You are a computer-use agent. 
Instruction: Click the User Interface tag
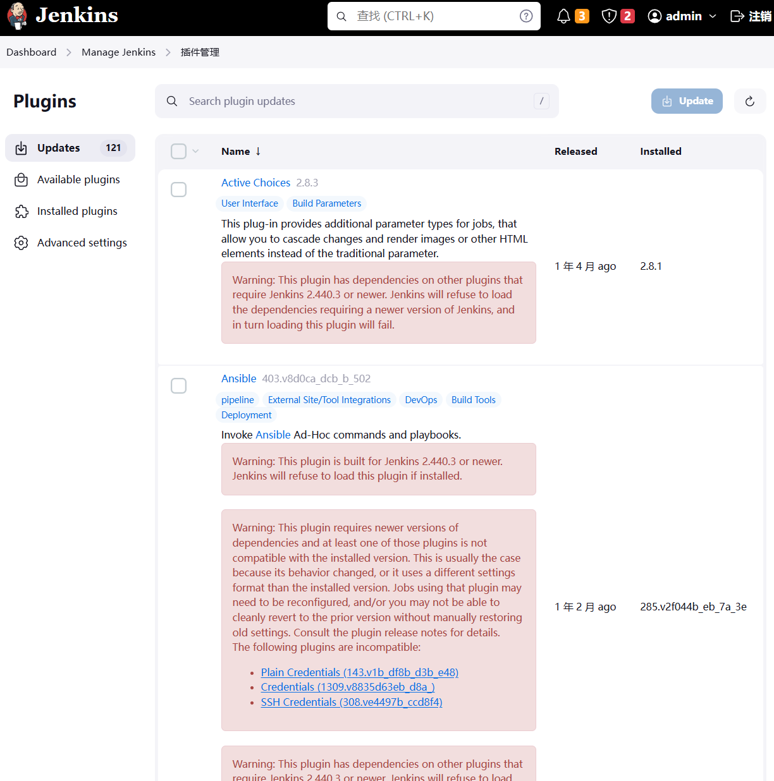click(x=250, y=203)
